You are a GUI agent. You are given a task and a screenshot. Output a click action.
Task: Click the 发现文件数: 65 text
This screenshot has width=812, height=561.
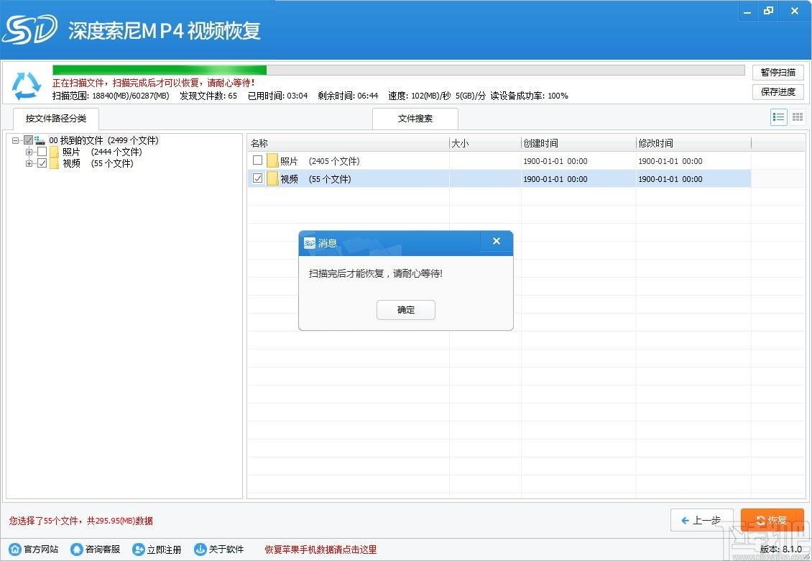(208, 96)
